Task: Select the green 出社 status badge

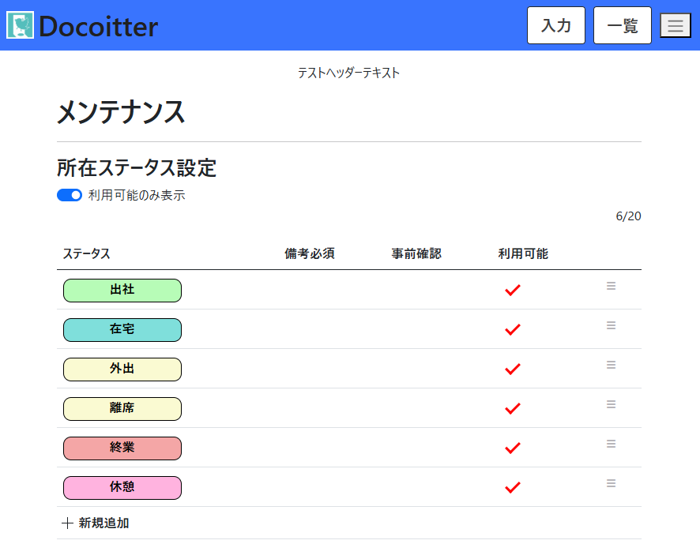Action: pos(122,291)
